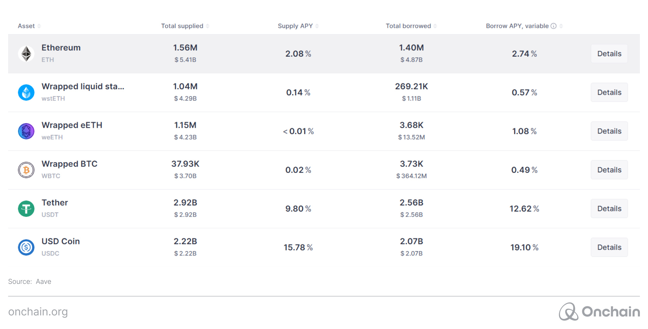Screen dimensions: 648x329
Task: Click the USD Coin token icon
Action: pyautogui.click(x=26, y=247)
